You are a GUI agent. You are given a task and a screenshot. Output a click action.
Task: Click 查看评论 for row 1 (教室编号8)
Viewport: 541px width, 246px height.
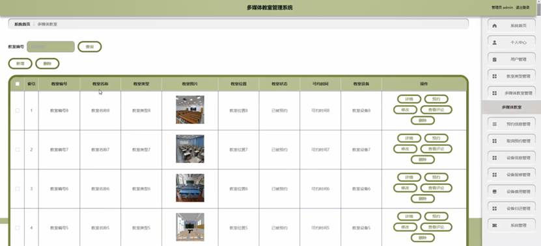[436, 110]
